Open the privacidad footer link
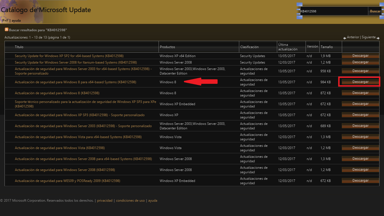Screen dimensions: 384x216 coord(105,201)
